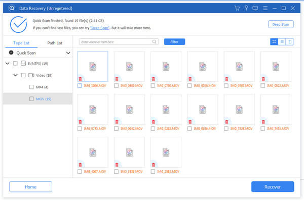The width and height of the screenshot is (304, 201).
Task: Follow the "Deep Scan" hyperlink
Action: [x=100, y=28]
